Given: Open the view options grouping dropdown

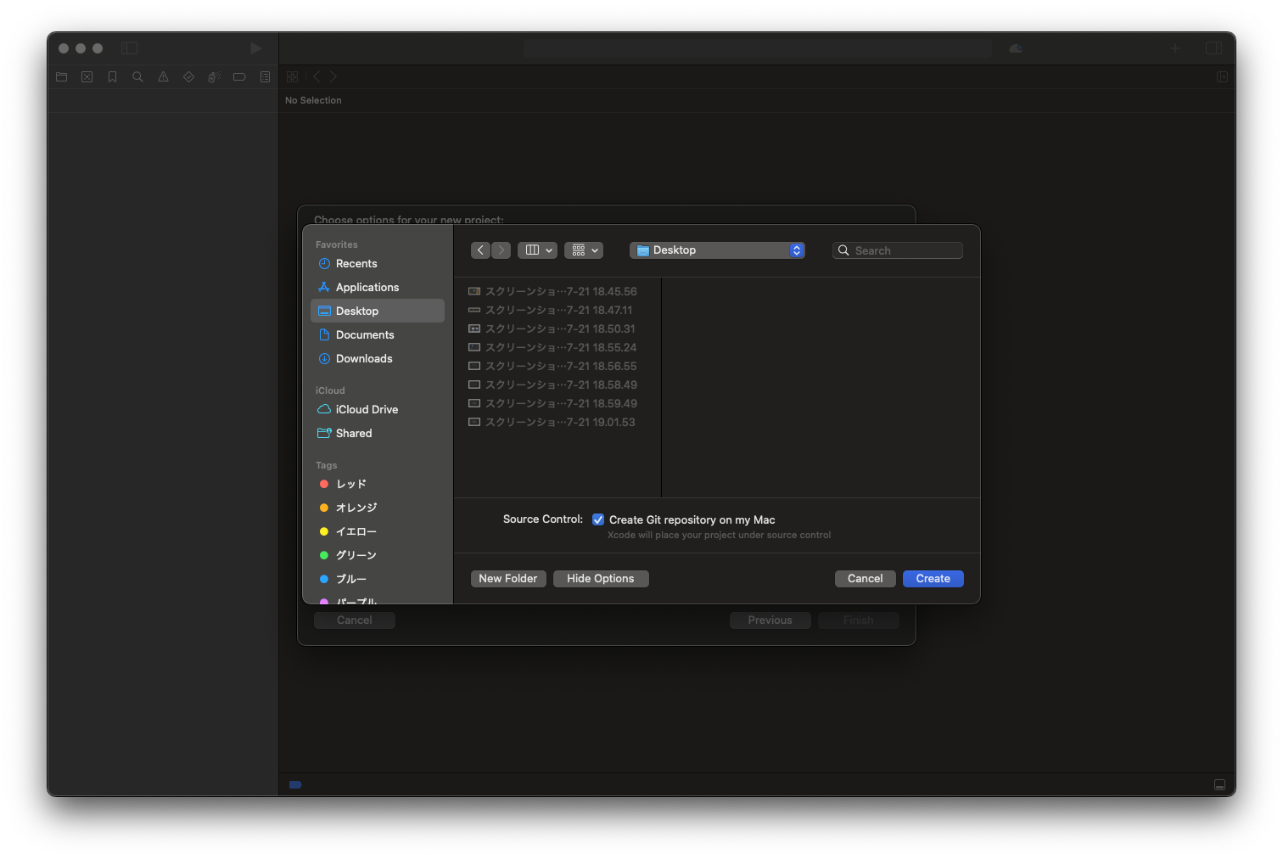Looking at the screenshot, I should 584,250.
